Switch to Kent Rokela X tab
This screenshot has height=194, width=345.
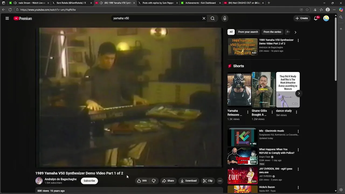72,3
